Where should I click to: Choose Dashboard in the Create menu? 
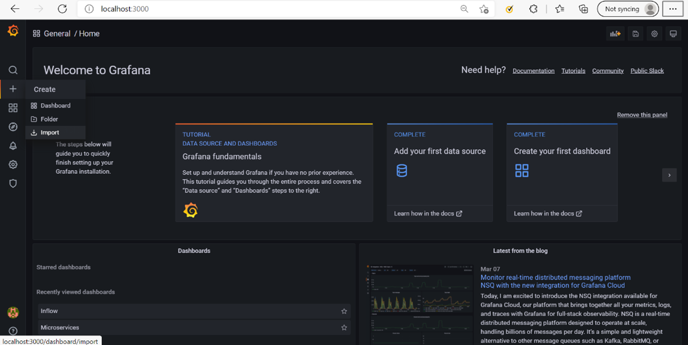point(55,106)
